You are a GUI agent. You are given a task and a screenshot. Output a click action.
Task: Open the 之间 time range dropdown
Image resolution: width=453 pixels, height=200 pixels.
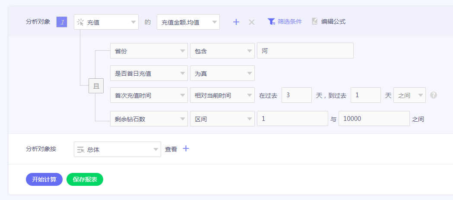pyautogui.click(x=409, y=95)
